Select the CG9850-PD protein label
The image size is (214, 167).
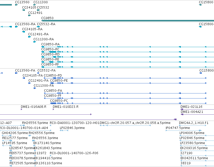53,76
